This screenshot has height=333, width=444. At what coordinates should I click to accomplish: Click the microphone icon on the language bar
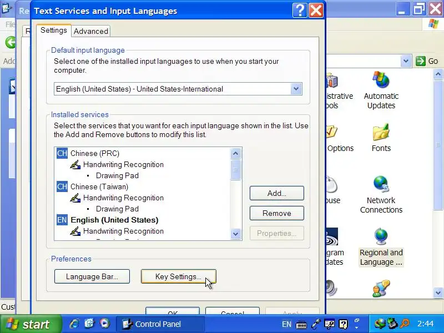point(316,324)
